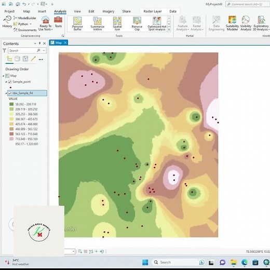
Task: Switch to List By Editing view
Action: coord(33,59)
